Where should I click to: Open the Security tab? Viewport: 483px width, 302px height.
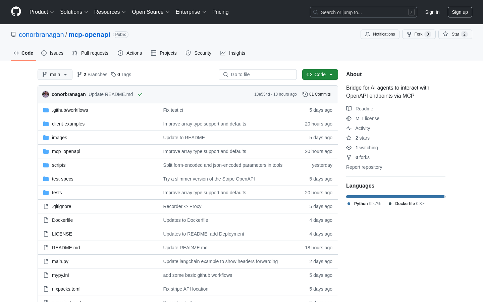point(199,53)
